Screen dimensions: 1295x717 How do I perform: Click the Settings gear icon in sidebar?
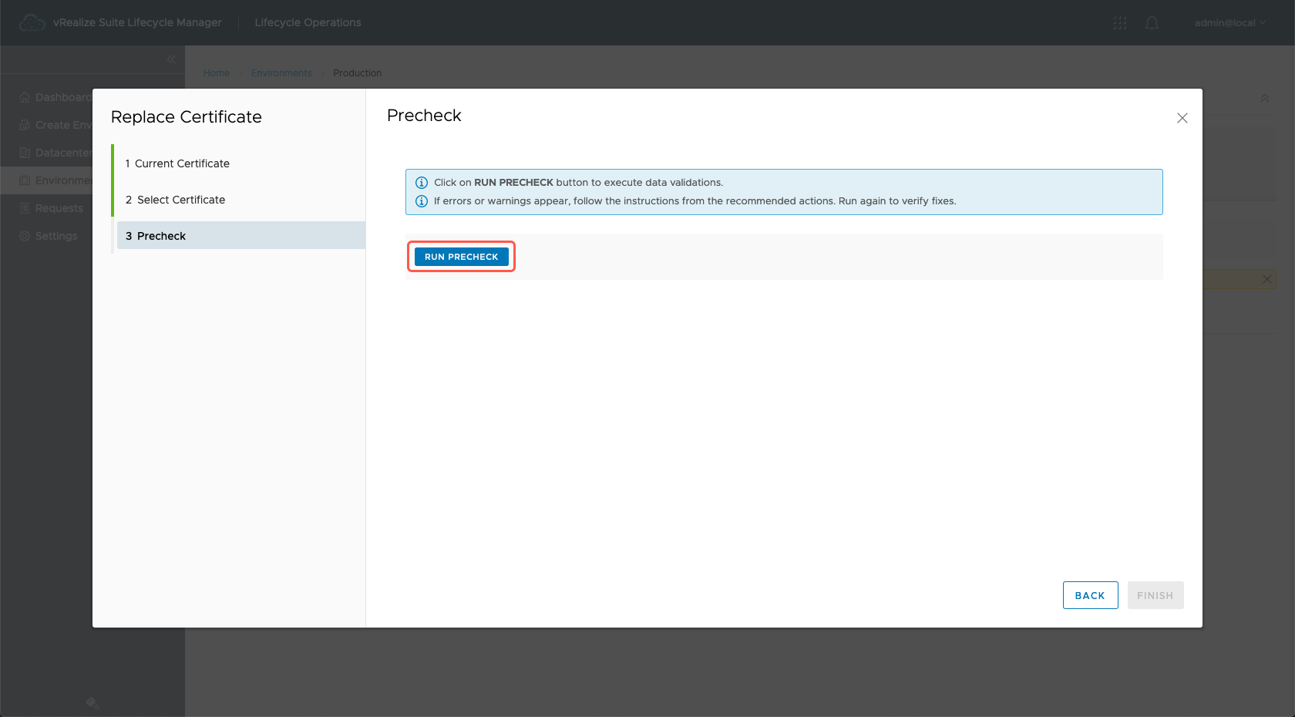tap(25, 236)
